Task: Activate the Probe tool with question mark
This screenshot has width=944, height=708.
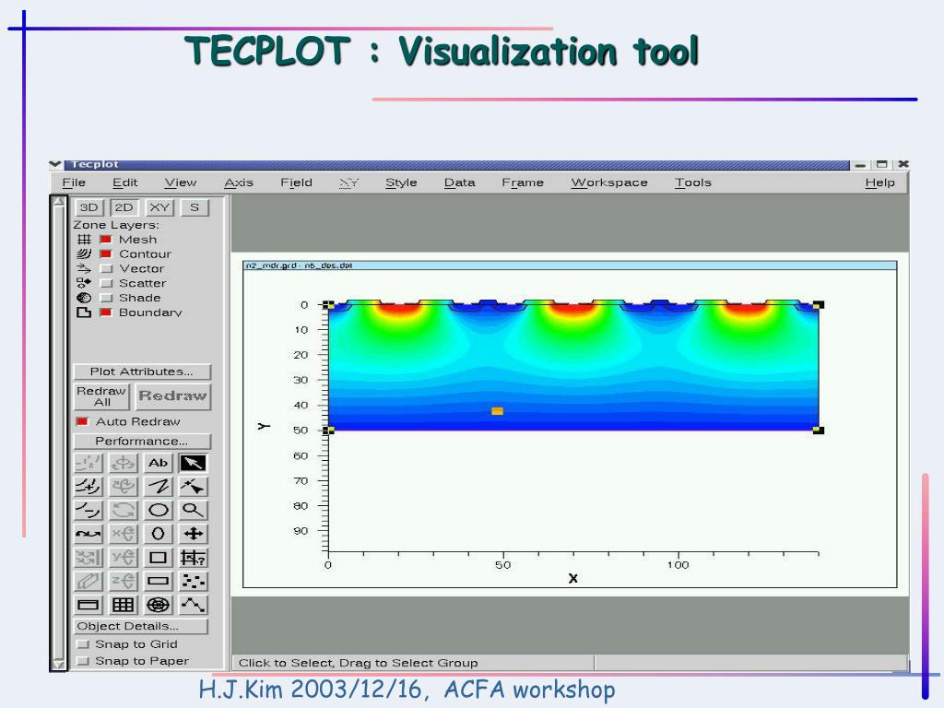Action: (x=194, y=558)
